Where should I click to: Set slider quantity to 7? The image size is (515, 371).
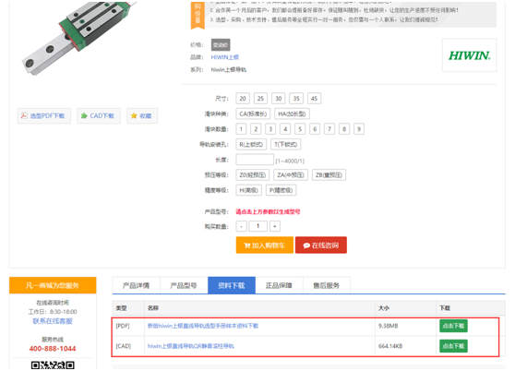pos(329,129)
